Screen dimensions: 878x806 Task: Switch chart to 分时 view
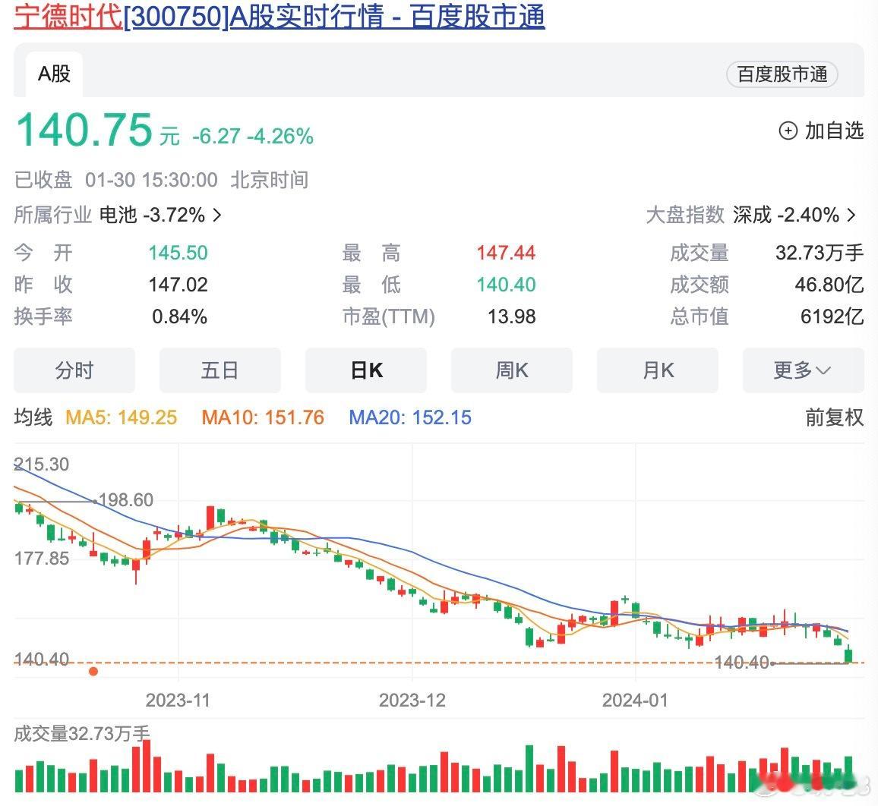74,370
